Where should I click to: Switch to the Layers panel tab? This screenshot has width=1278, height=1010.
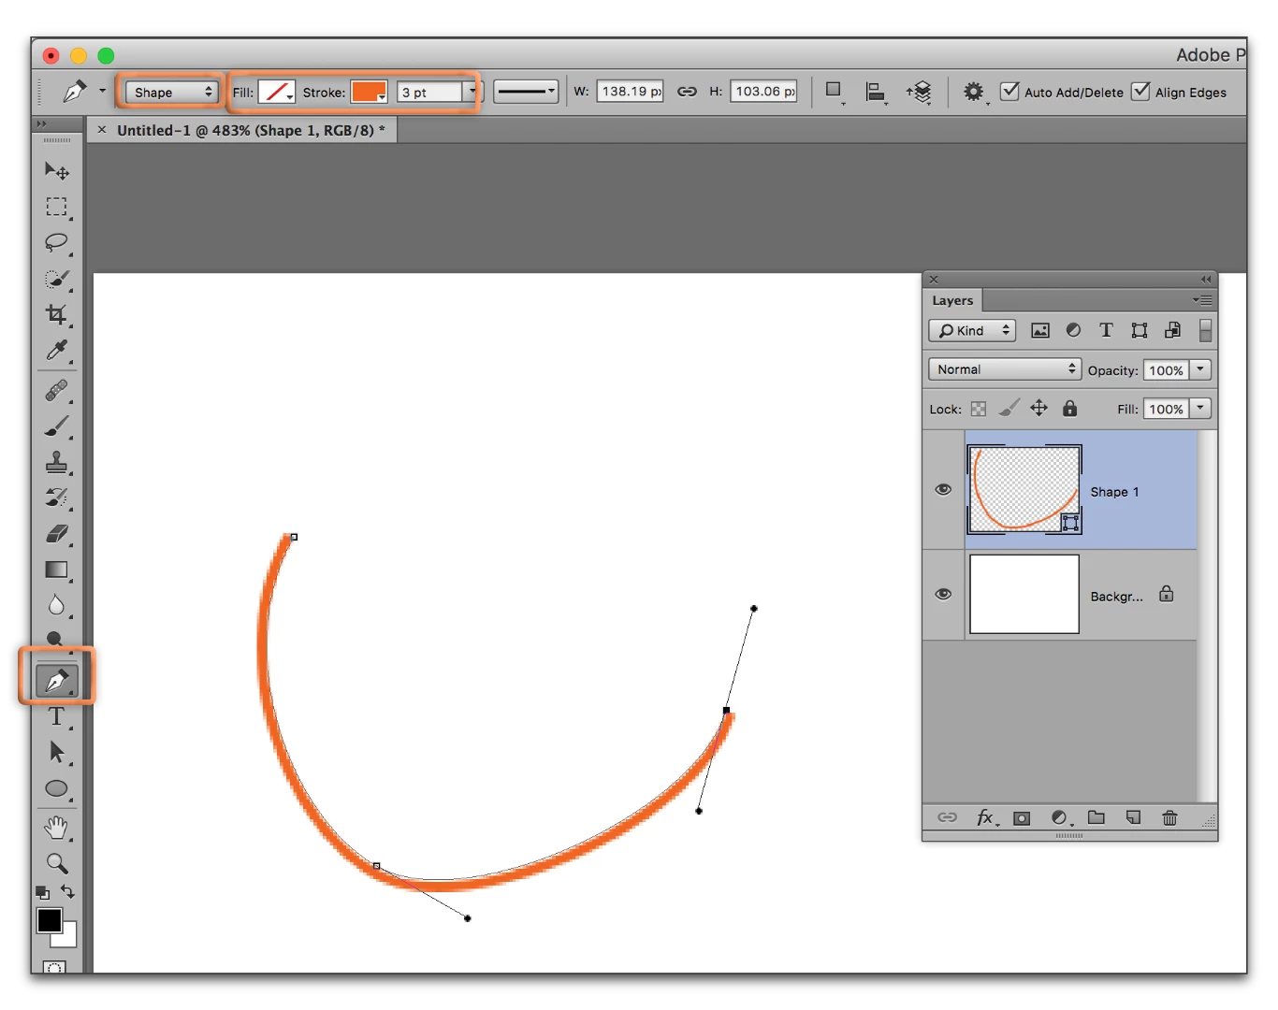click(952, 300)
